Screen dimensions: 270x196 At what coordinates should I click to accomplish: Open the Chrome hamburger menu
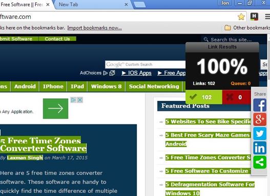coord(267,17)
